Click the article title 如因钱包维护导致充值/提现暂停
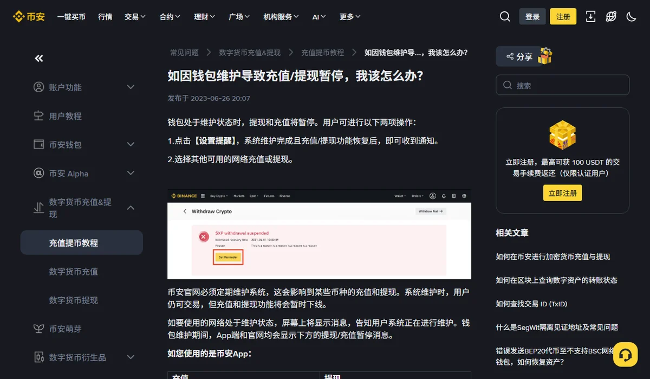The height and width of the screenshot is (379, 650). coord(296,76)
